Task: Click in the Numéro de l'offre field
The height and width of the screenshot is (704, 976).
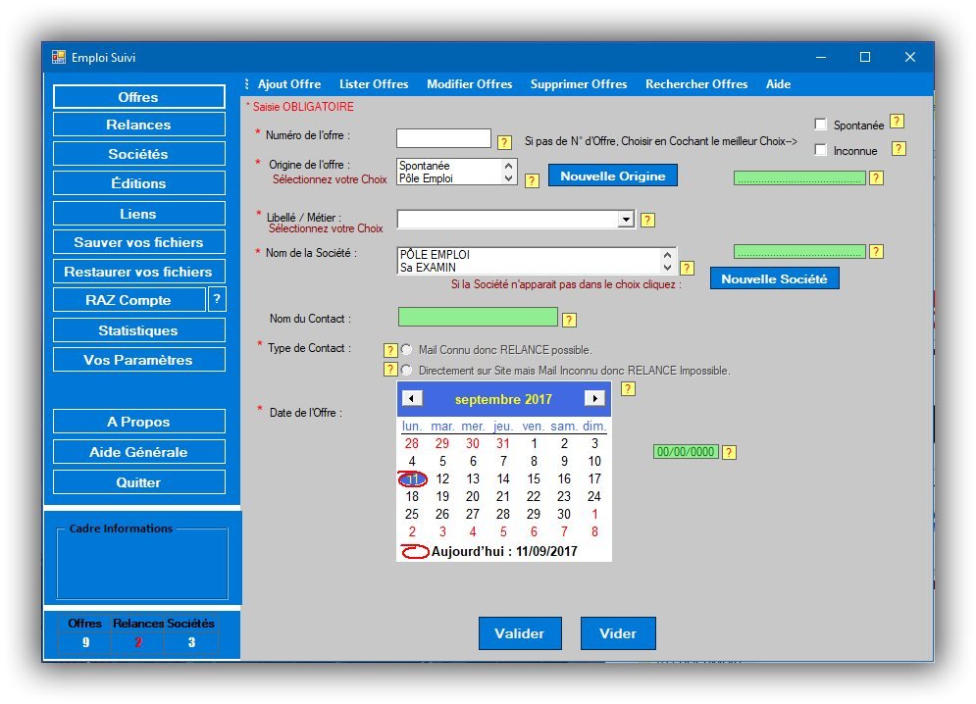Action: point(443,138)
